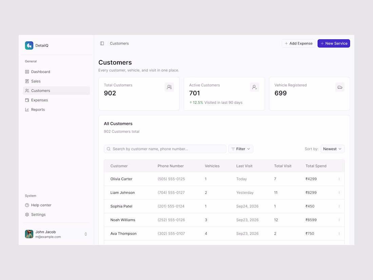Open the Expenses section

pyautogui.click(x=56, y=100)
